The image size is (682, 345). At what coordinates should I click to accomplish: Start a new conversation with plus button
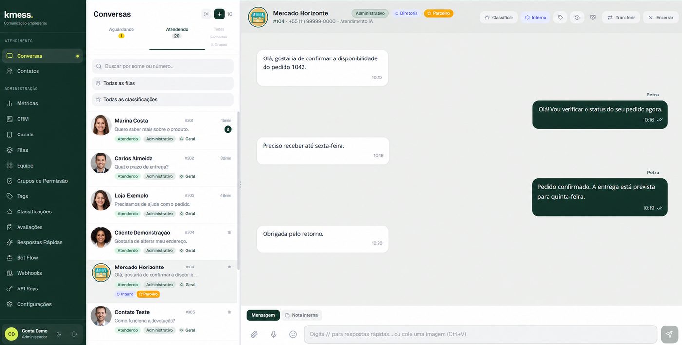click(x=219, y=14)
